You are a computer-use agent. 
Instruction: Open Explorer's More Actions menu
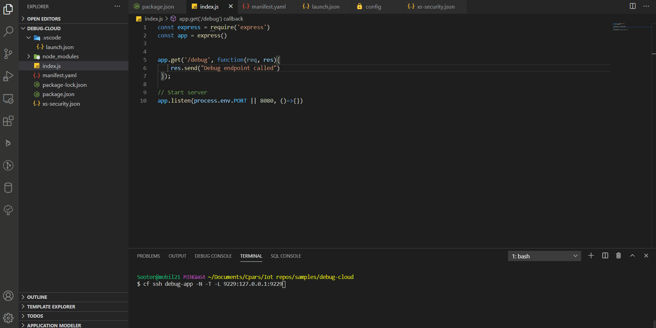click(x=117, y=6)
